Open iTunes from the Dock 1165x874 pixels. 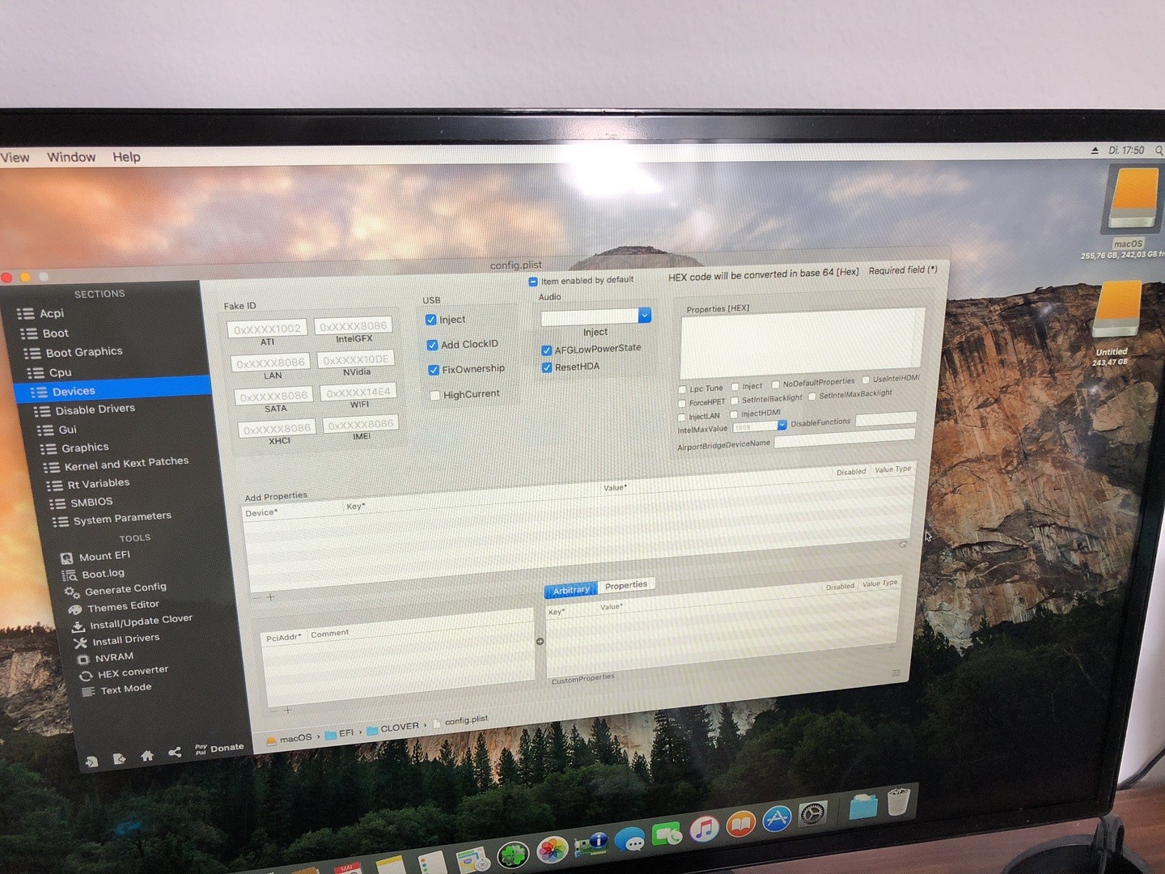pyautogui.click(x=704, y=829)
